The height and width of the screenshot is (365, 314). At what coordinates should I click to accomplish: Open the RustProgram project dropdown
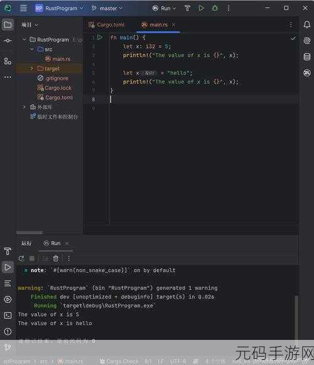[59, 8]
